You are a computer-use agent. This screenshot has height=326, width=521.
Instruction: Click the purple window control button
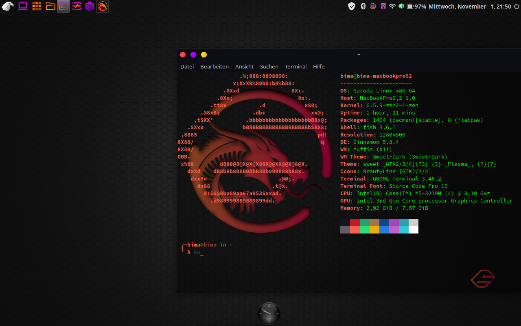pos(193,55)
